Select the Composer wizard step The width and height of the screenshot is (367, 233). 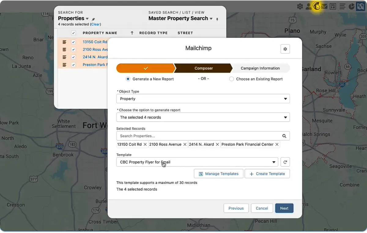click(x=204, y=68)
